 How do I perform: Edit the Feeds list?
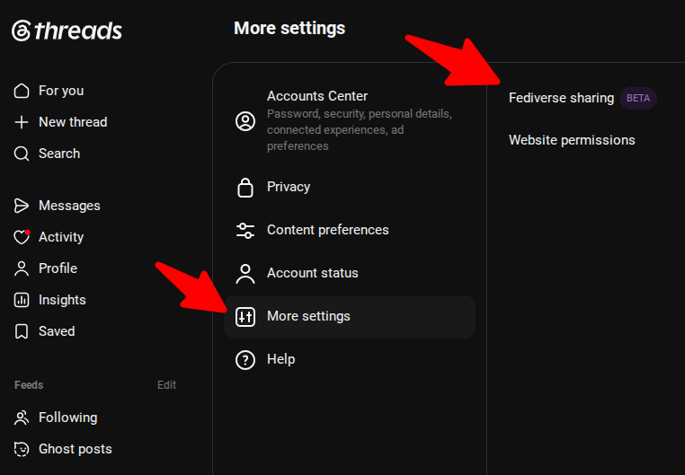(x=166, y=384)
